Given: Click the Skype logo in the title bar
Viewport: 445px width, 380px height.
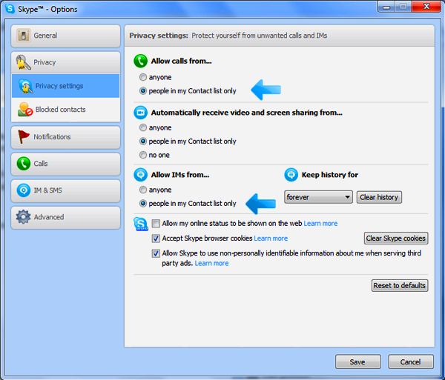Looking at the screenshot, I should pos(10,9).
